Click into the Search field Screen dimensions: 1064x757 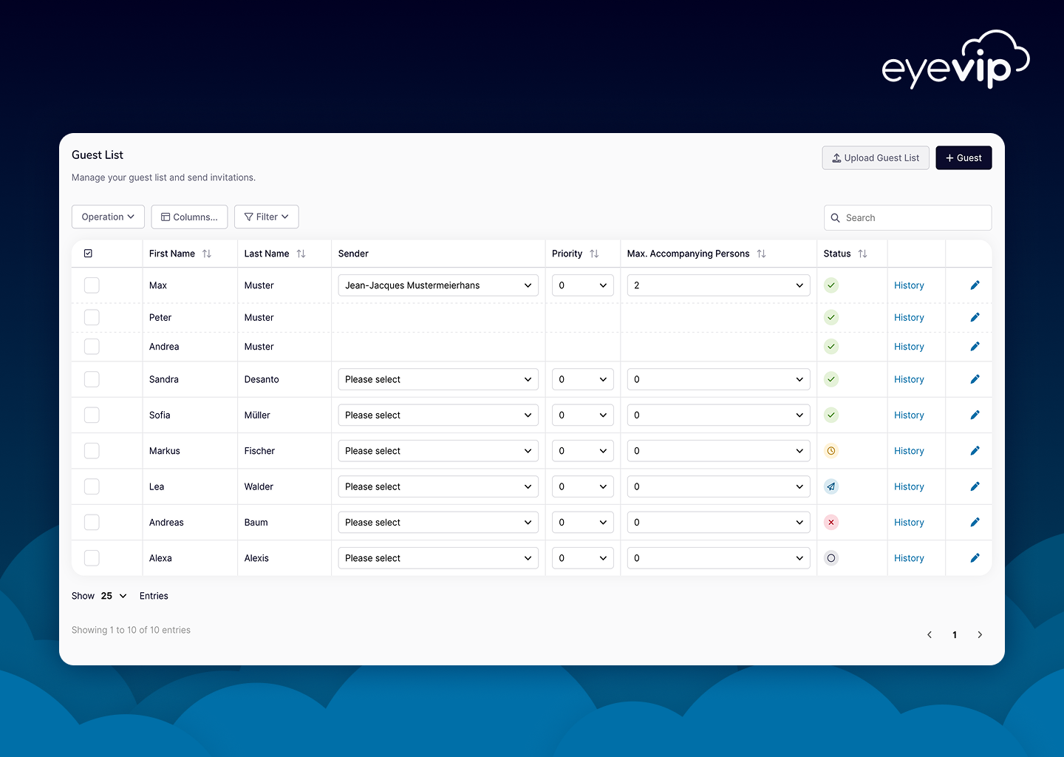907,218
